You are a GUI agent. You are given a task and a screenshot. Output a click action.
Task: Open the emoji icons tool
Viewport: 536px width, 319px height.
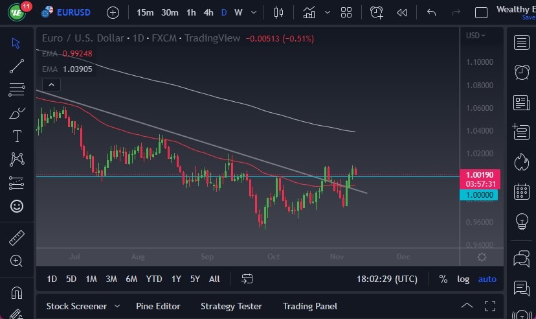pyautogui.click(x=17, y=206)
